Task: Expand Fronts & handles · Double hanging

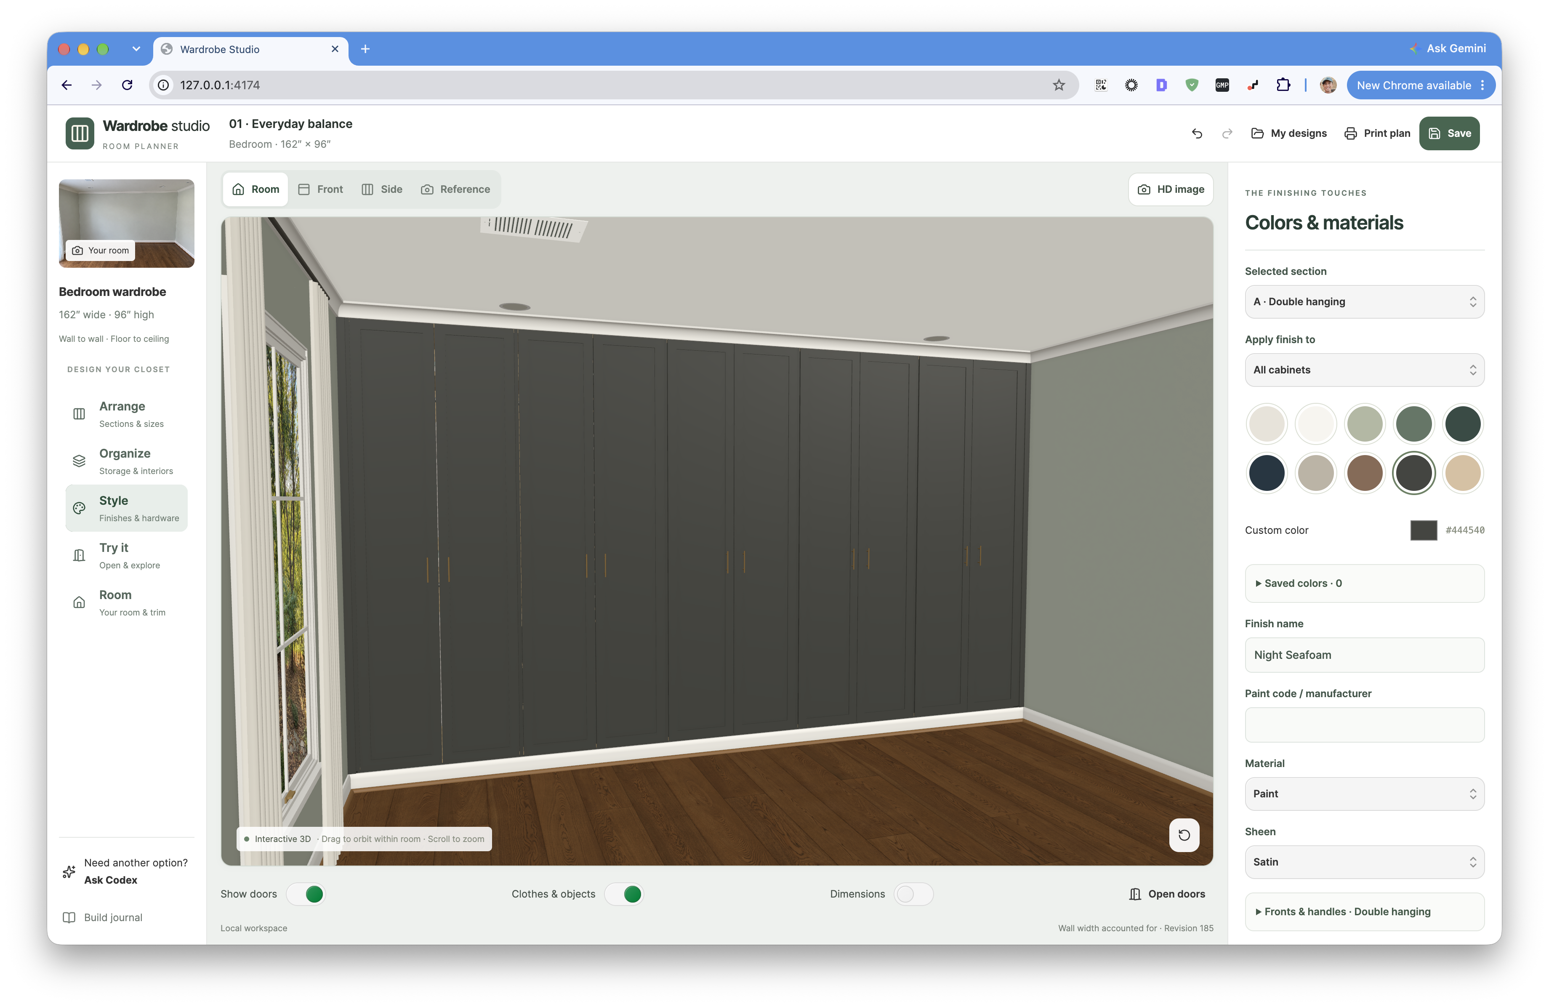Action: tap(1364, 912)
